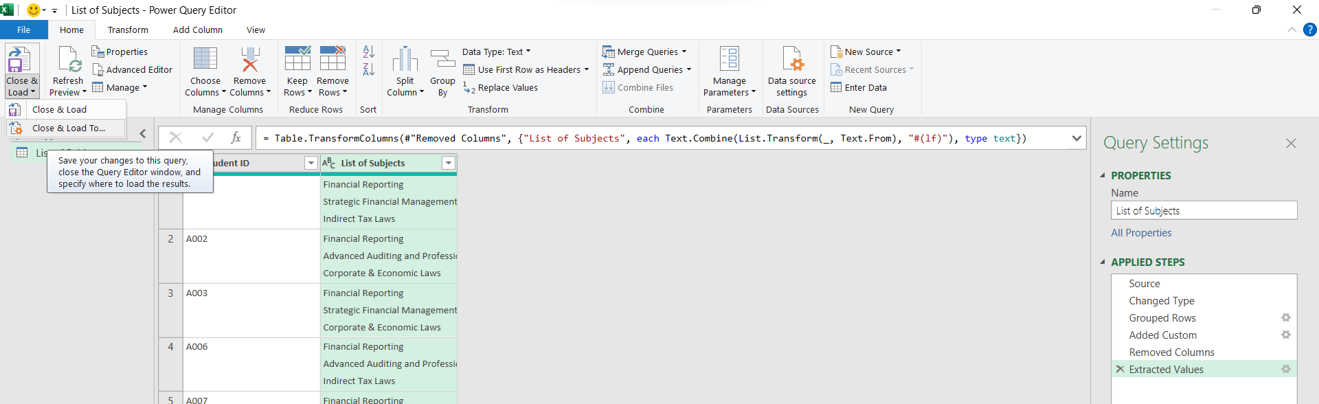
Task: Open settings gear for Extracted Values
Action: (x=1286, y=369)
